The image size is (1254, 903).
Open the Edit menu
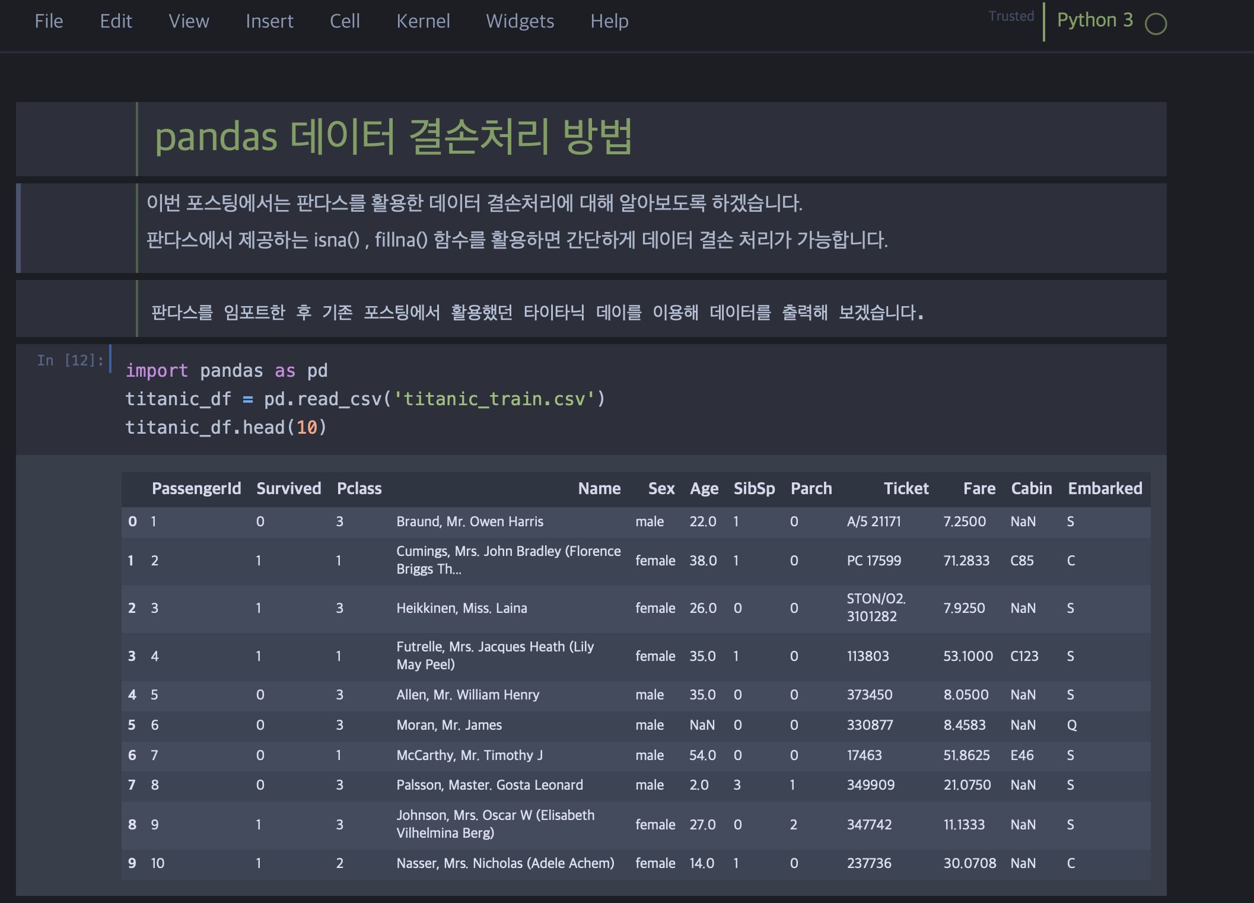click(x=116, y=21)
